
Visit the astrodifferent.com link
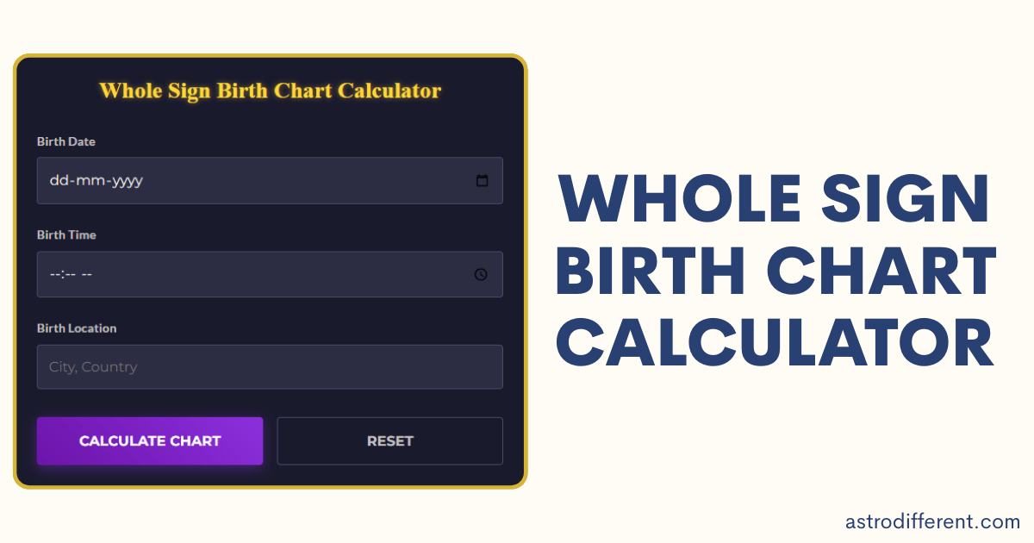pos(933,521)
